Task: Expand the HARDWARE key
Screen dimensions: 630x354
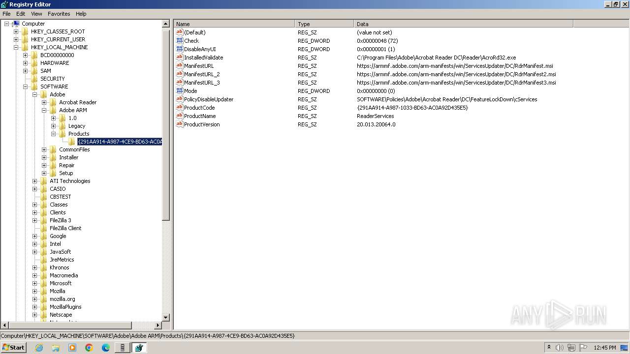Action: coord(26,63)
